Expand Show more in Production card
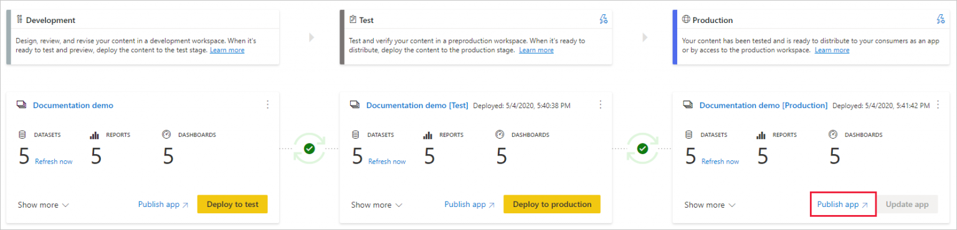 click(710, 205)
